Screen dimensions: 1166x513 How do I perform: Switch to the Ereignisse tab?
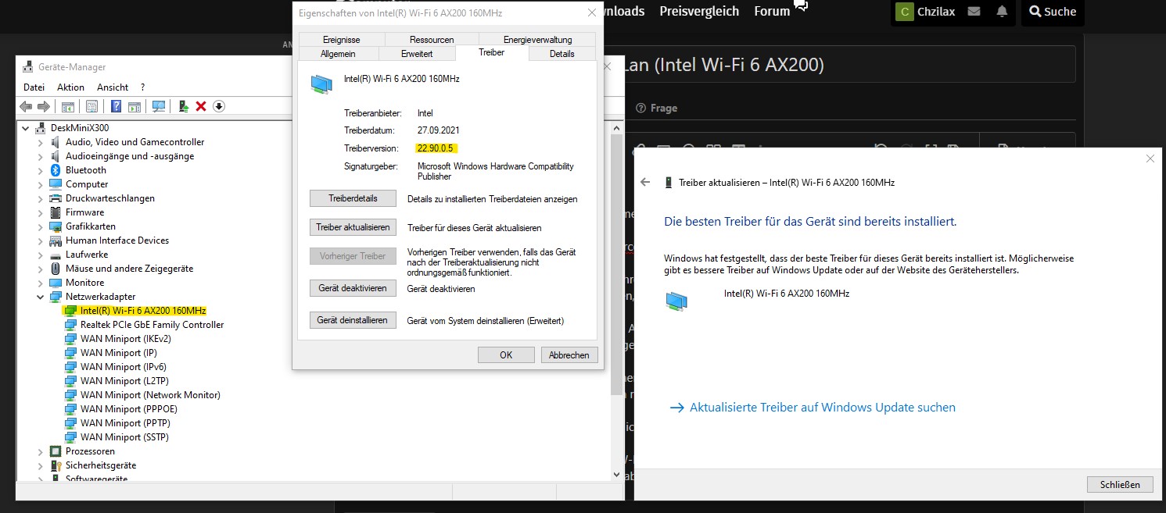click(x=341, y=40)
